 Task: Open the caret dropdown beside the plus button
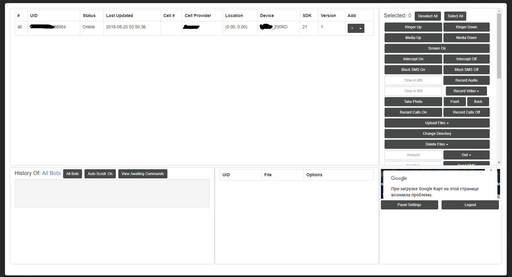click(360, 28)
